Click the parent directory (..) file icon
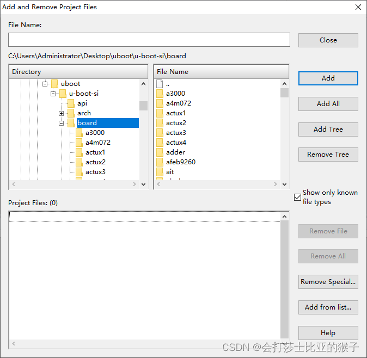 click(x=160, y=84)
